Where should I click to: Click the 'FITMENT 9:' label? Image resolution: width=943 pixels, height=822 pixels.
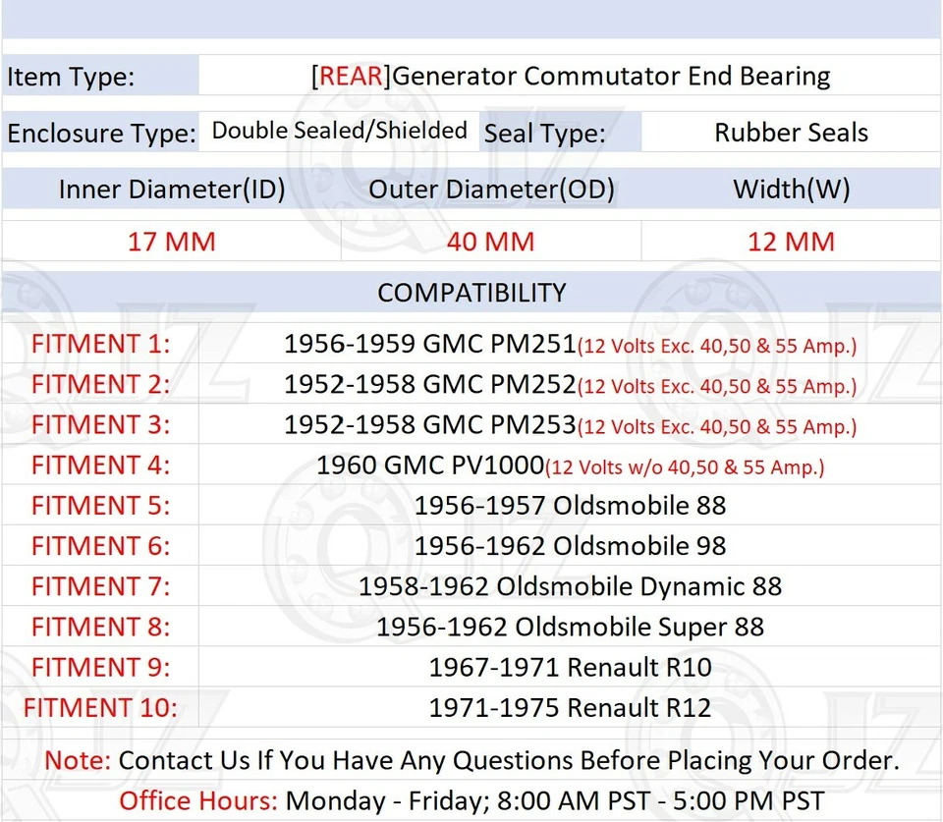coord(100,668)
